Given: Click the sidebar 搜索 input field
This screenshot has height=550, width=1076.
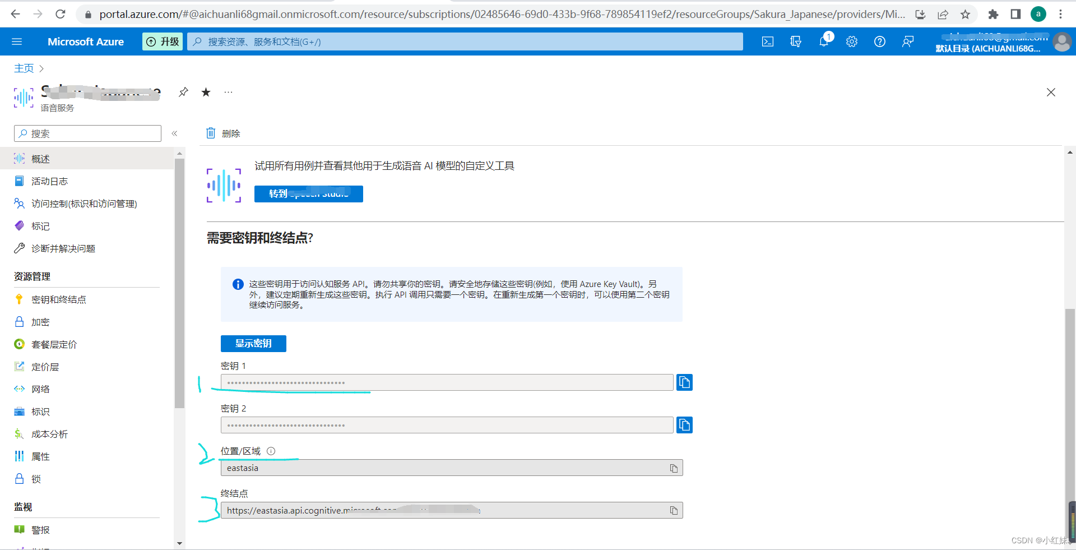Looking at the screenshot, I should 87,133.
